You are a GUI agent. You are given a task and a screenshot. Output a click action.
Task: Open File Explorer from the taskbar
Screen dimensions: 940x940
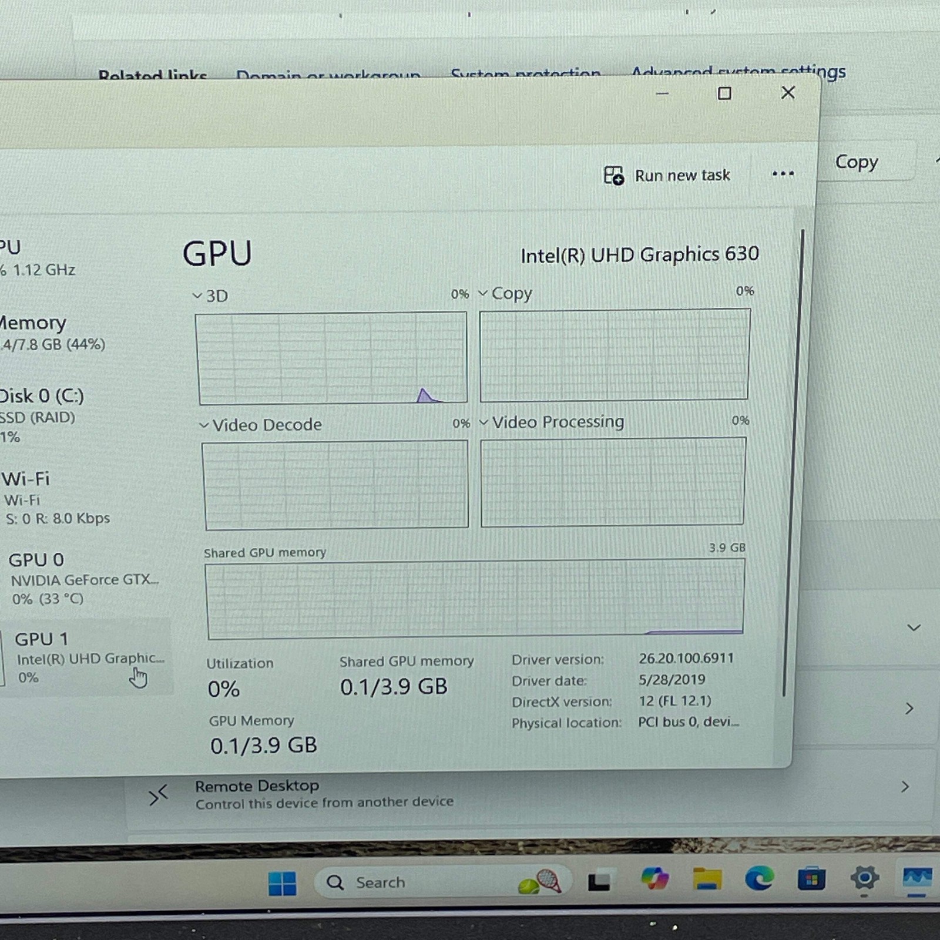(x=707, y=879)
